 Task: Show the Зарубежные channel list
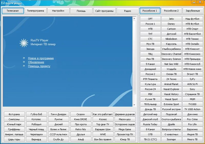coord(193,11)
